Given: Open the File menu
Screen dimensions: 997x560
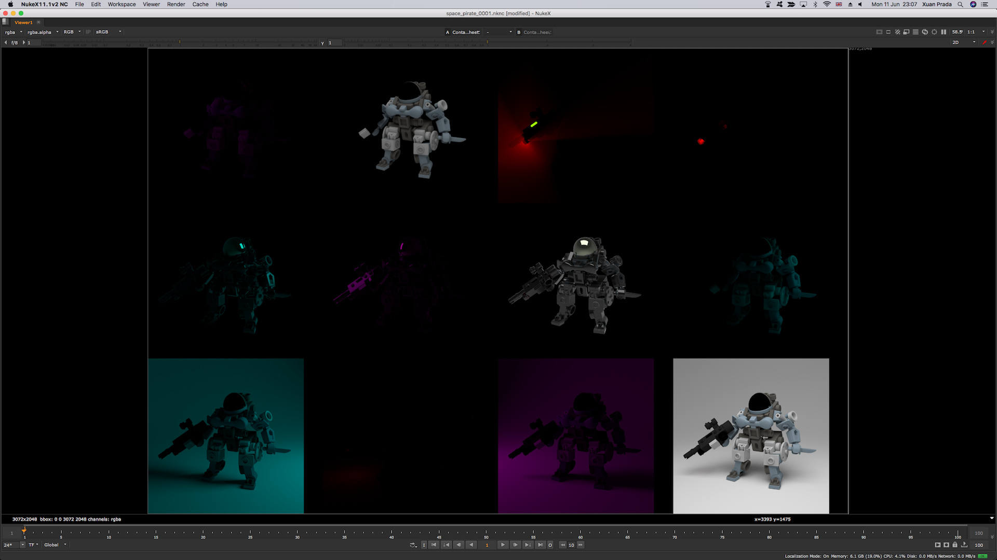Looking at the screenshot, I should coord(79,4).
